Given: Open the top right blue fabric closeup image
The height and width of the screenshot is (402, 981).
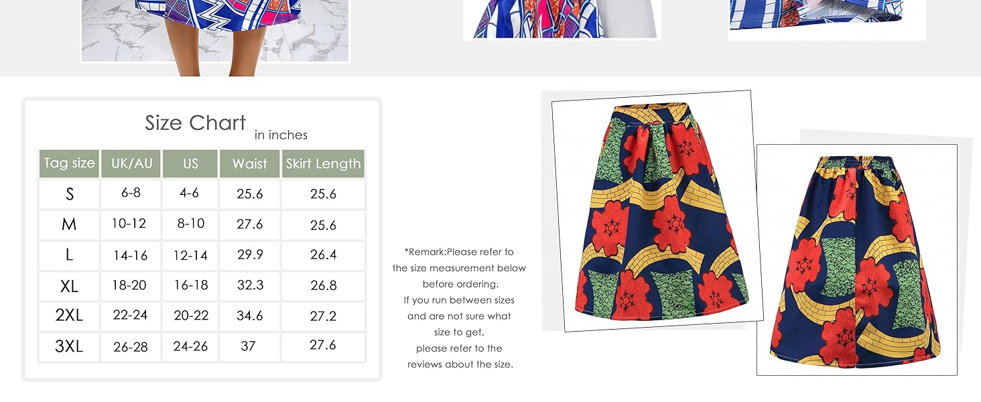Looking at the screenshot, I should click(x=828, y=19).
